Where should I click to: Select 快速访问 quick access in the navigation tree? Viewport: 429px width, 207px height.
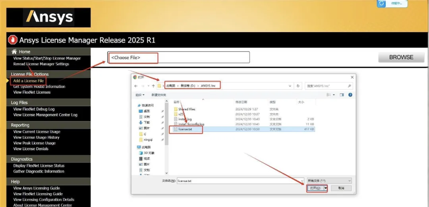145,105
